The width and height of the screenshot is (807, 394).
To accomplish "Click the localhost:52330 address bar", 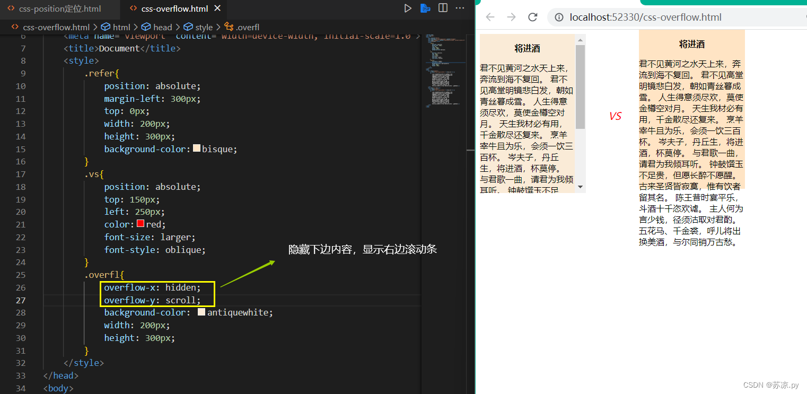I will [x=677, y=17].
